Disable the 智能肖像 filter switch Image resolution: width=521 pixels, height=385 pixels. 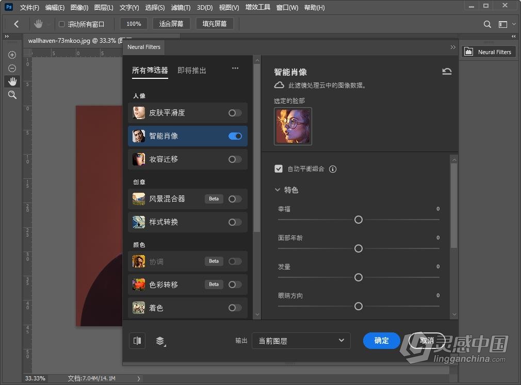point(235,136)
